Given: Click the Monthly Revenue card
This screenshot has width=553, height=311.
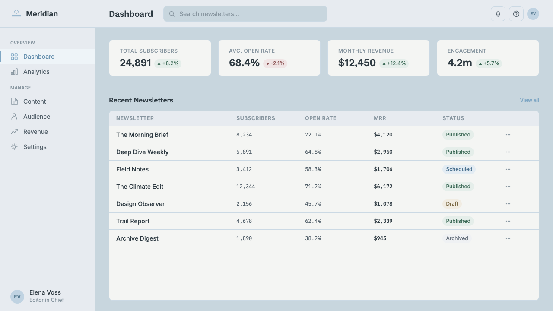Looking at the screenshot, I should point(378,58).
